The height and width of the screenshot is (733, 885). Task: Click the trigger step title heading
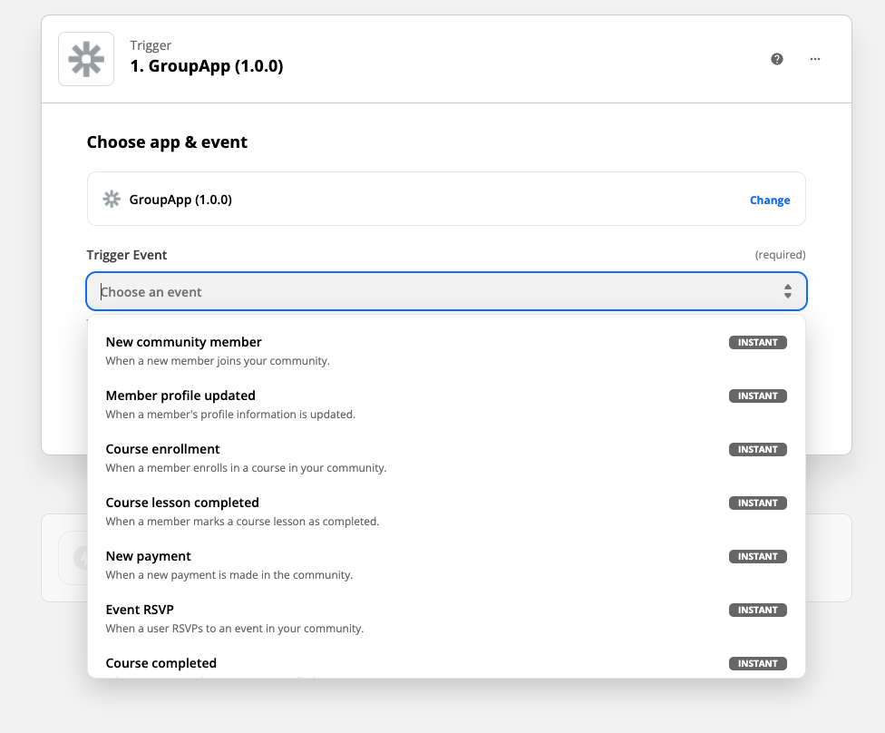pos(207,66)
